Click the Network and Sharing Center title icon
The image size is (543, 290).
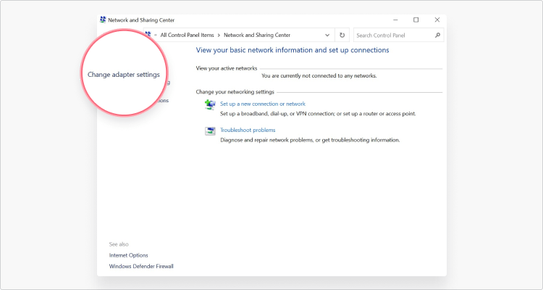(x=103, y=20)
